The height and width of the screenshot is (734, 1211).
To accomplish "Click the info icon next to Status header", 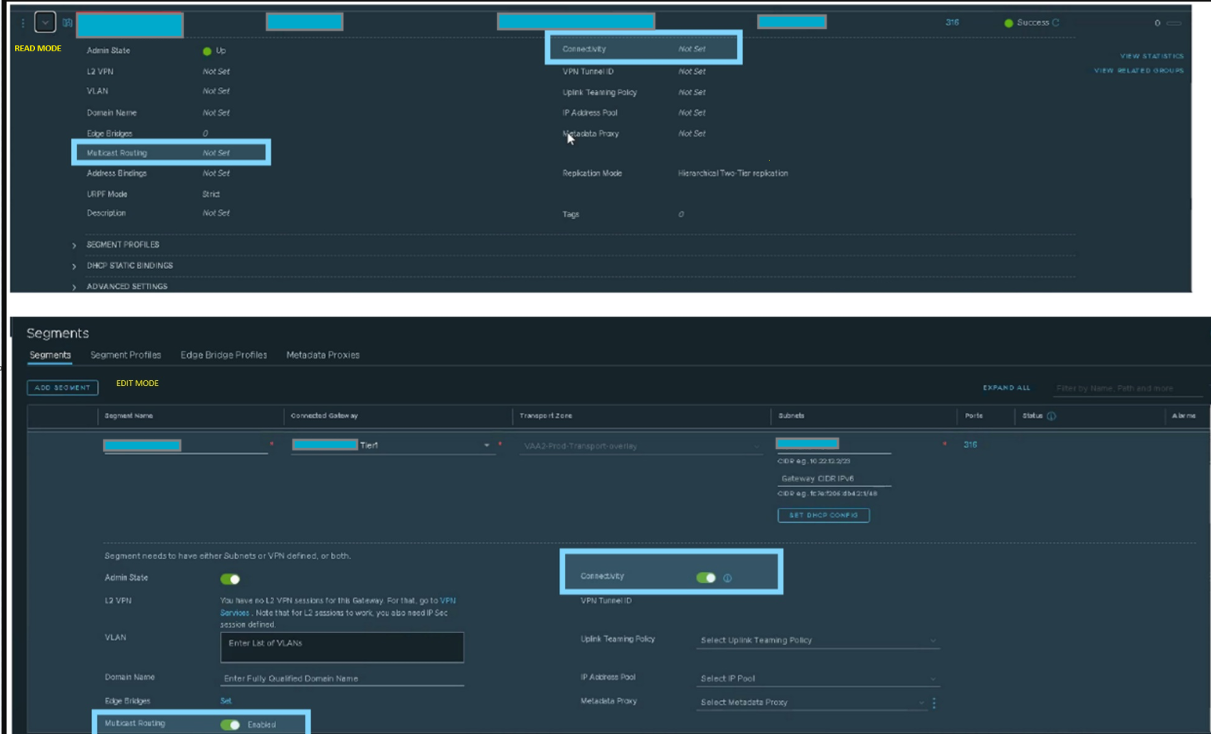I will tap(1051, 416).
